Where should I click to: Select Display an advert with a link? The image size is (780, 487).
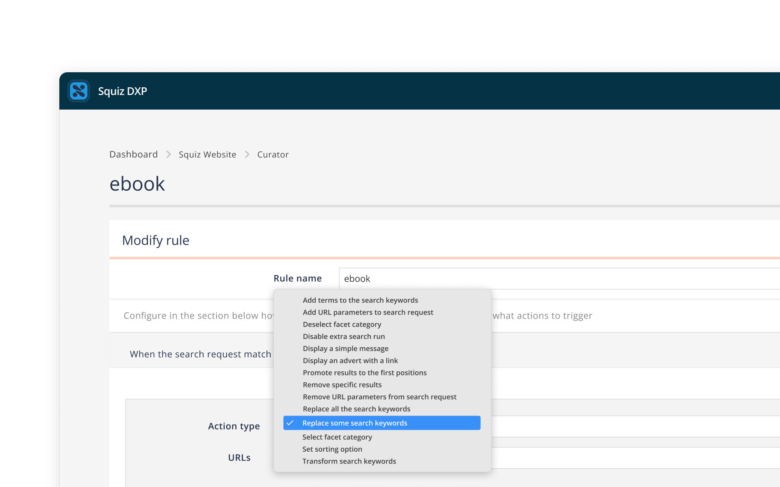(350, 361)
